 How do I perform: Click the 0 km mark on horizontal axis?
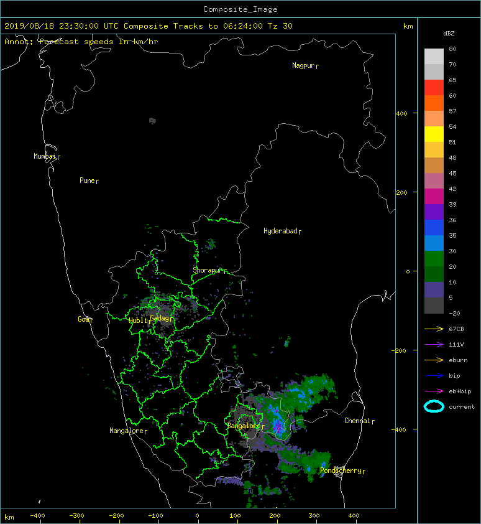(x=197, y=516)
